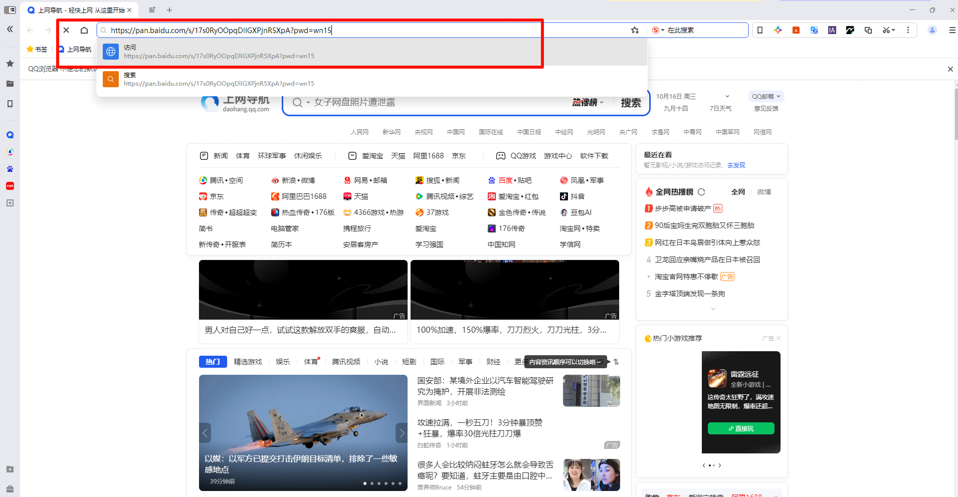The height and width of the screenshot is (497, 958).
Task: Go to the home page icon
Action: (84, 30)
